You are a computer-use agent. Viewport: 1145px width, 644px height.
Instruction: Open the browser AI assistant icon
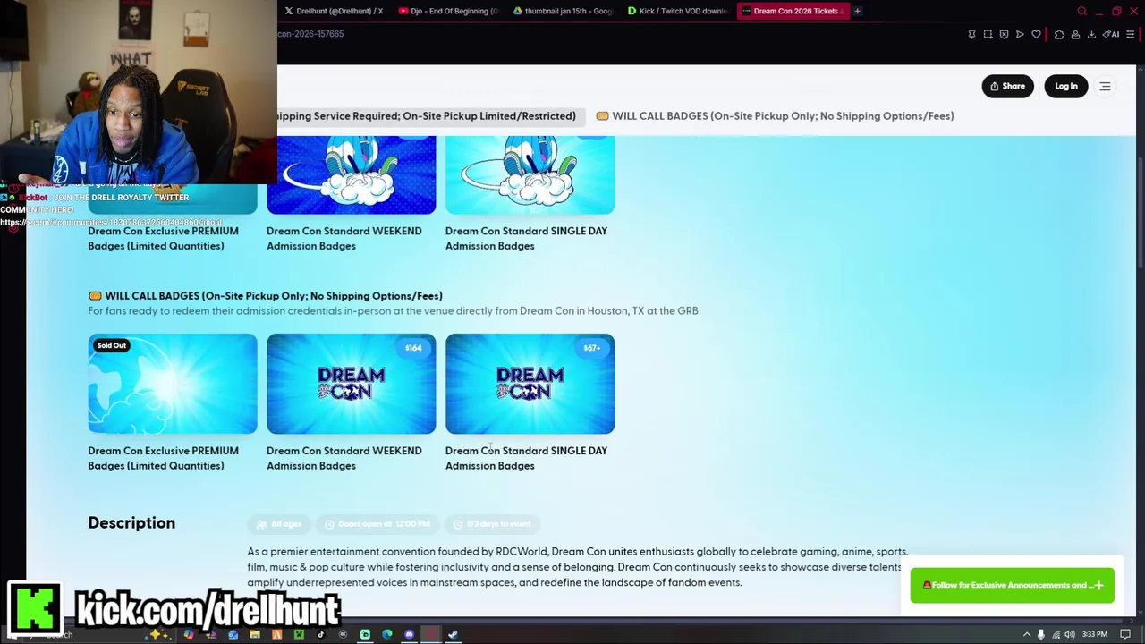click(1111, 34)
